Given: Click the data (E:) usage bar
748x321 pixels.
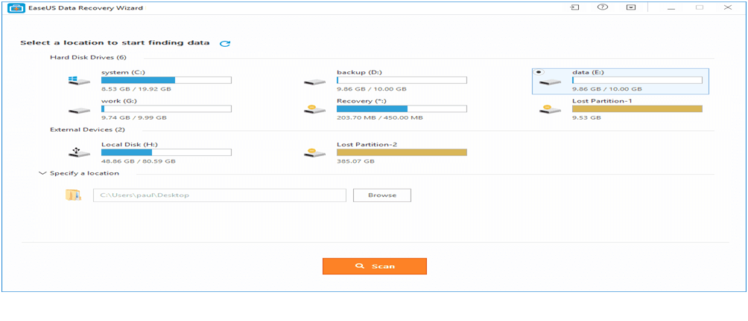Looking at the screenshot, I should pyautogui.click(x=637, y=80).
